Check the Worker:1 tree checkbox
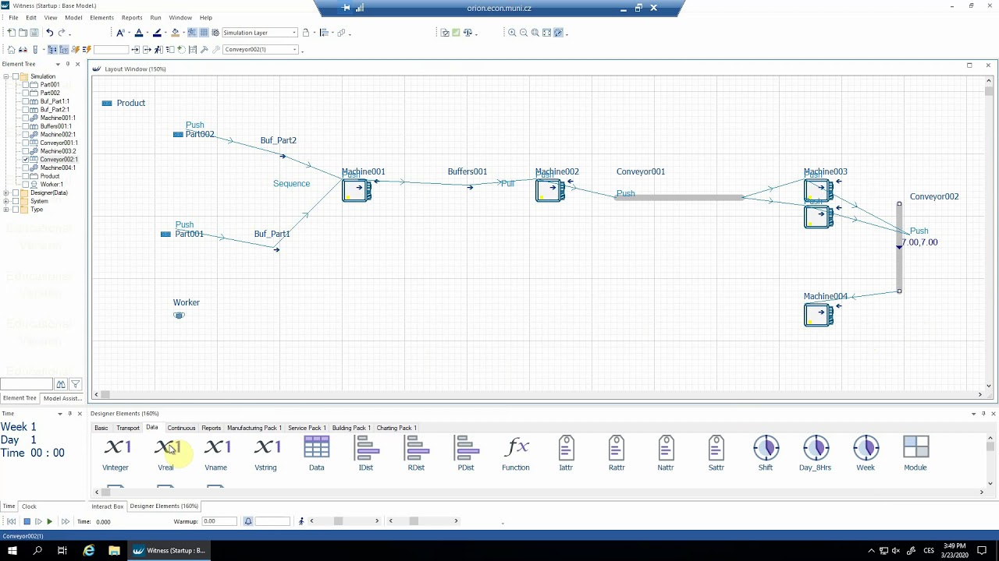999x561 pixels. click(x=25, y=185)
